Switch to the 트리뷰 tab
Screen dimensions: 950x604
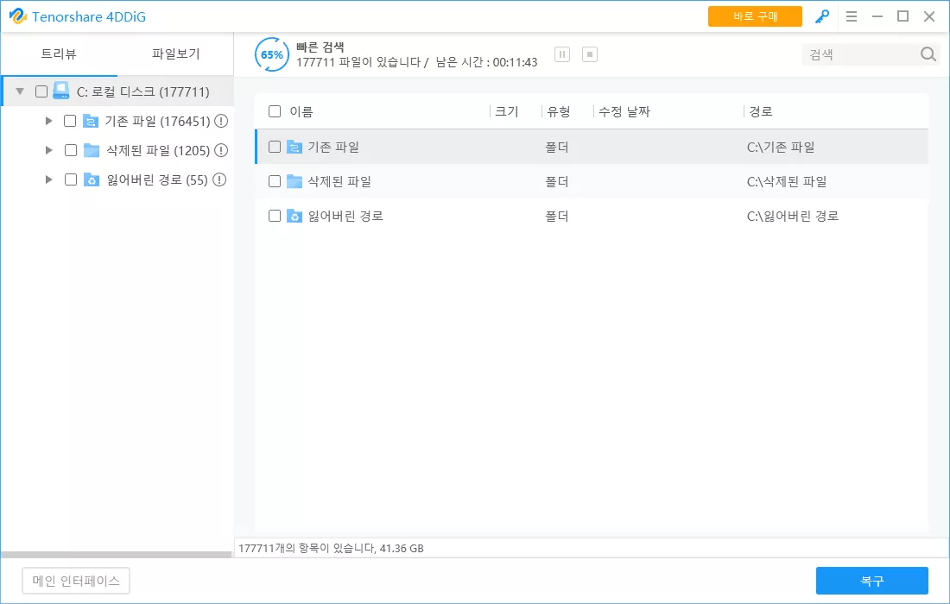tap(59, 53)
